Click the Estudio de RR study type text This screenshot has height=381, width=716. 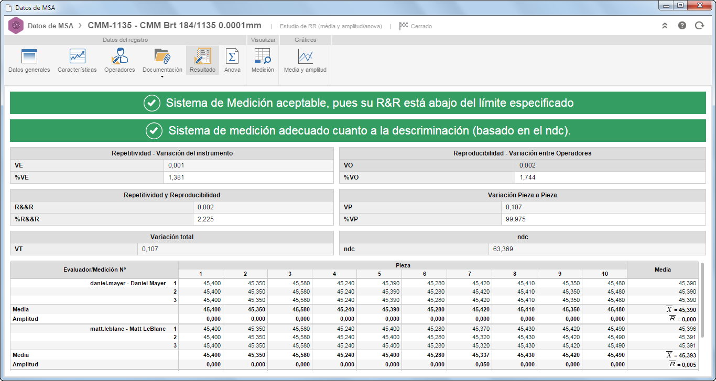(x=331, y=26)
